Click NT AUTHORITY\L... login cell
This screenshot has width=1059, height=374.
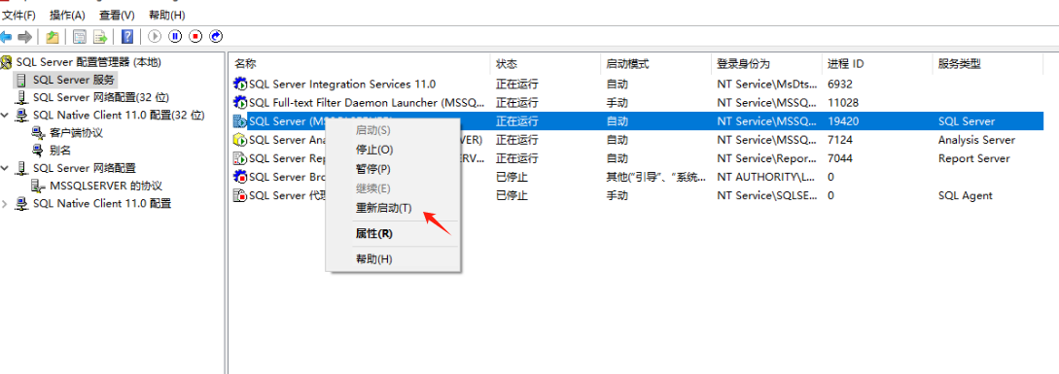coord(766,177)
